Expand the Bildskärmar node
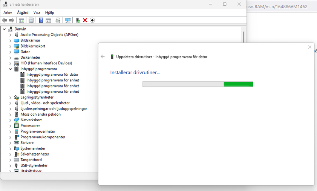 pos(10,40)
